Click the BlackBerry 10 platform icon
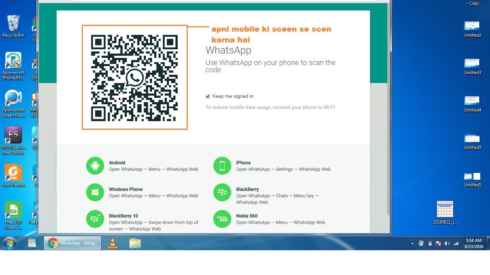 click(x=95, y=219)
